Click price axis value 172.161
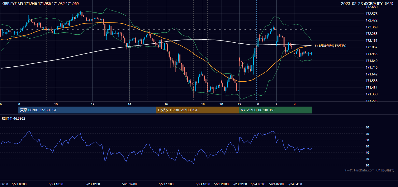 point(372,41)
